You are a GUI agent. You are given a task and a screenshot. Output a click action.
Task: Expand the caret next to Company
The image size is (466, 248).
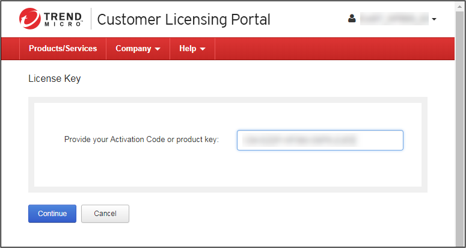(x=158, y=49)
